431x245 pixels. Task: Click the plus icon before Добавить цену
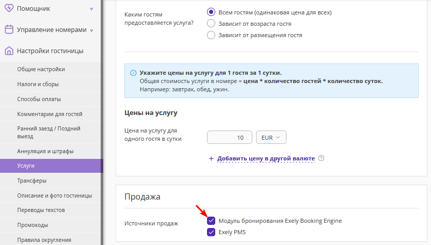coord(211,158)
